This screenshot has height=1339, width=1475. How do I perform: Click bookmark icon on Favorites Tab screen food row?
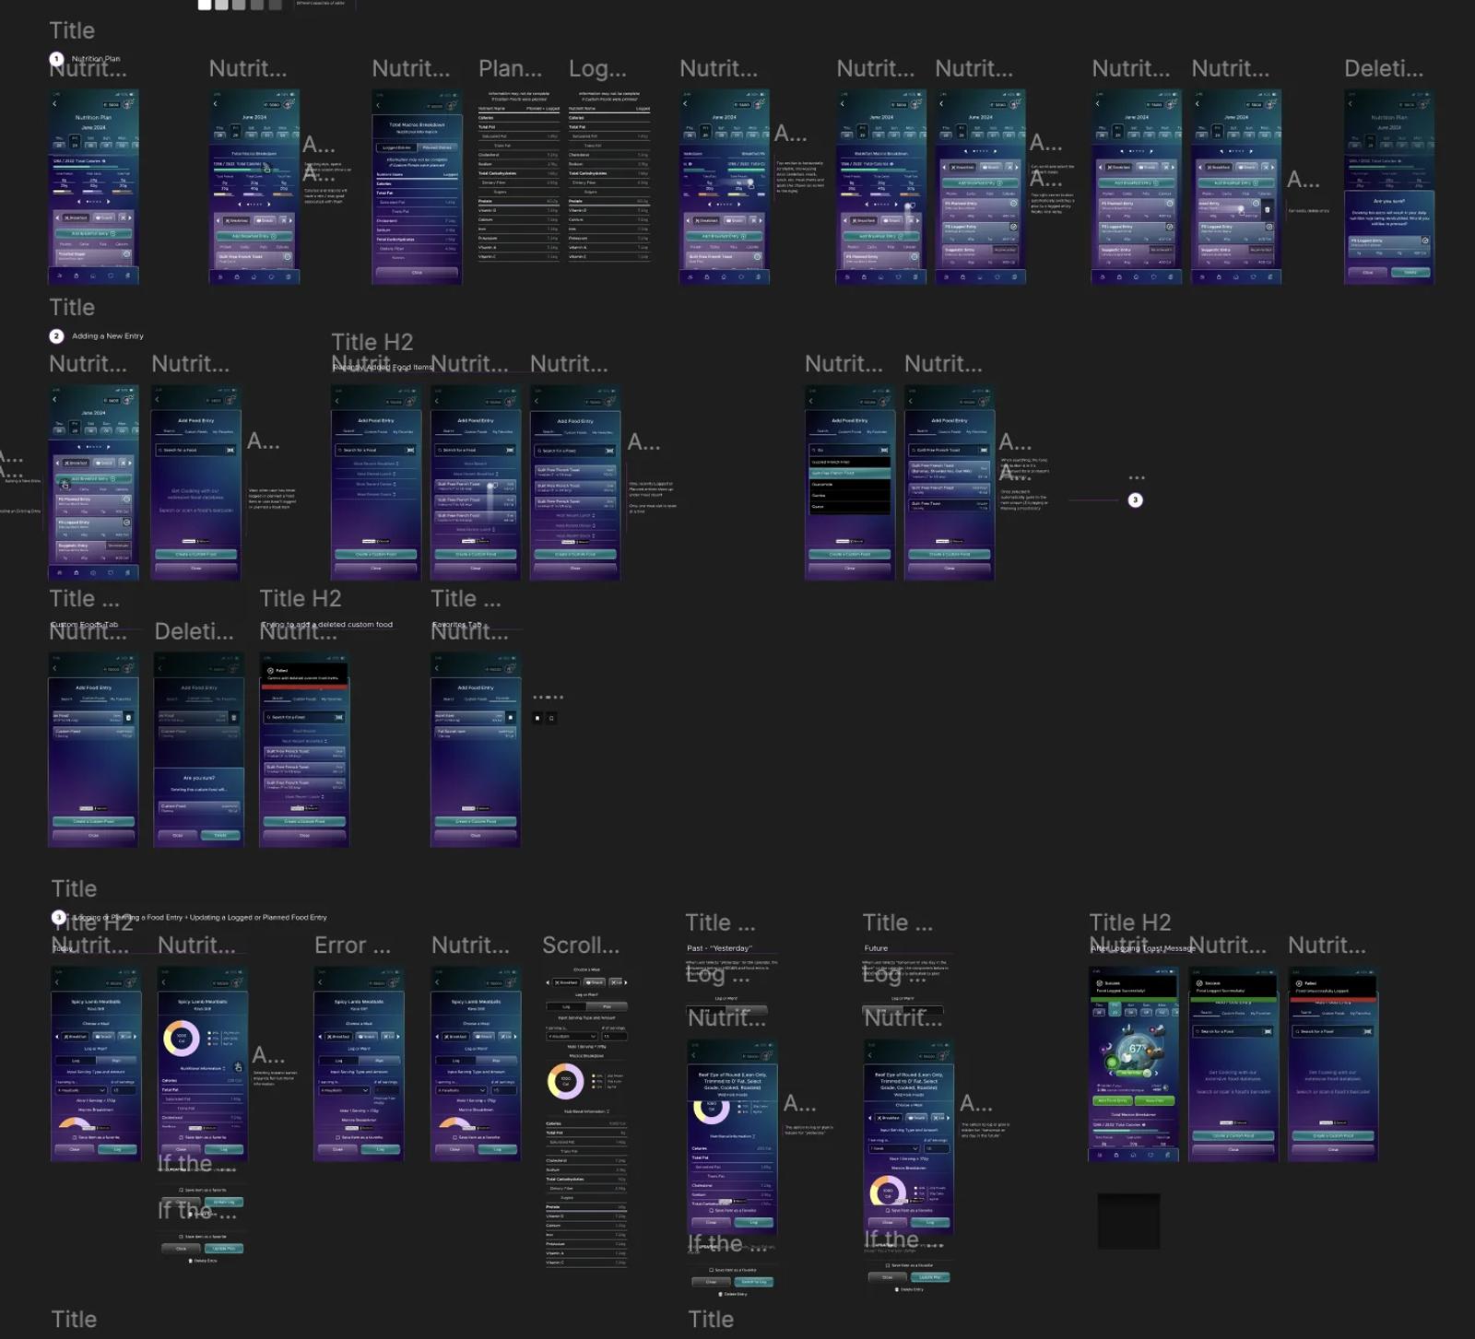pyautogui.click(x=511, y=717)
